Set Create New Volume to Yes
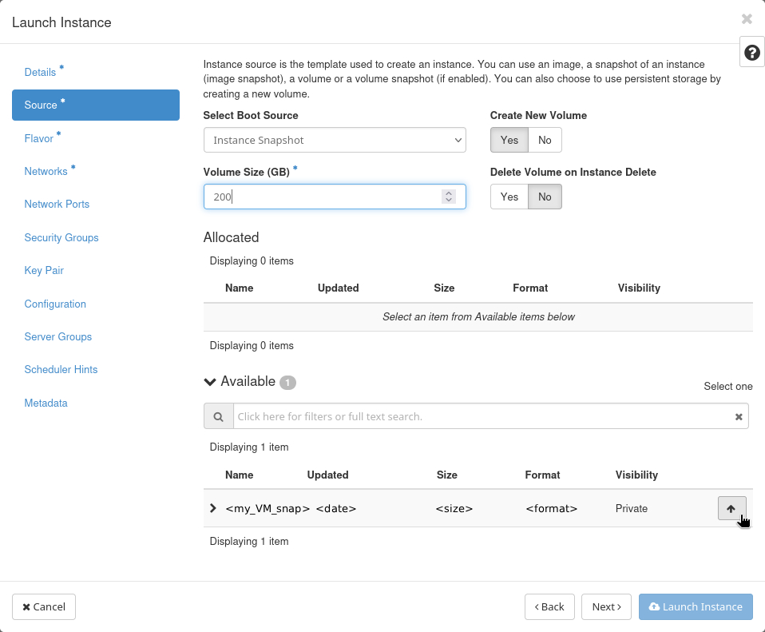Image resolution: width=765 pixels, height=632 pixels. [x=509, y=140]
